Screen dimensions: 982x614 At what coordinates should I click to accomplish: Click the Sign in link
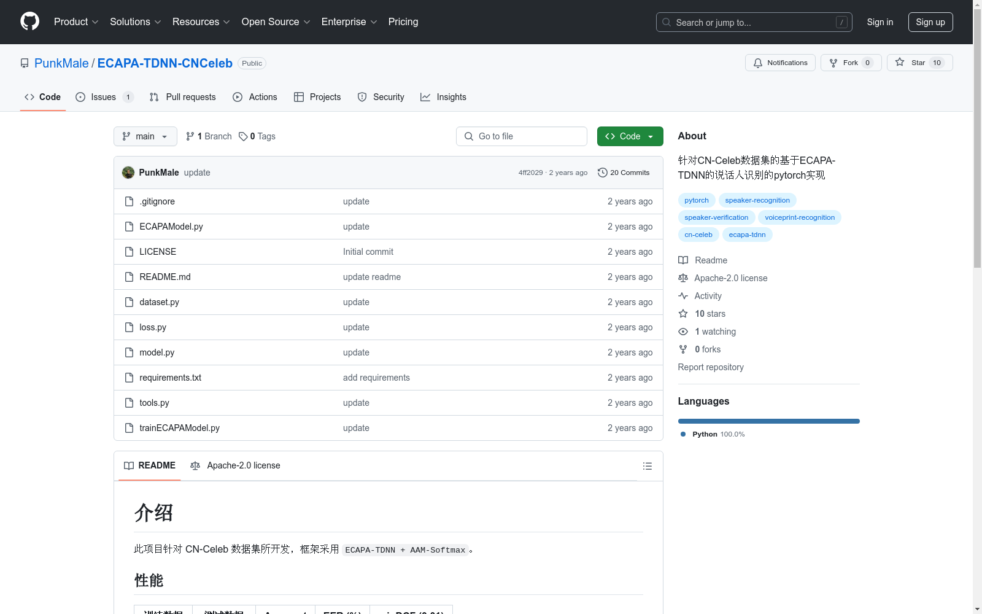click(x=880, y=22)
